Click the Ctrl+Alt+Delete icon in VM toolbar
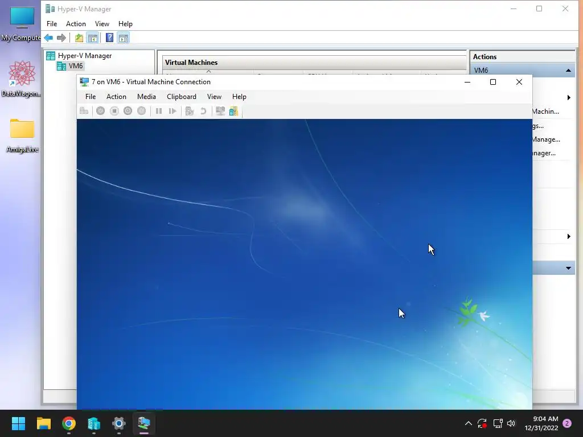Image resolution: width=583 pixels, height=437 pixels. tap(84, 111)
